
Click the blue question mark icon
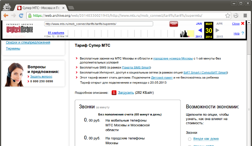coord(243,33)
